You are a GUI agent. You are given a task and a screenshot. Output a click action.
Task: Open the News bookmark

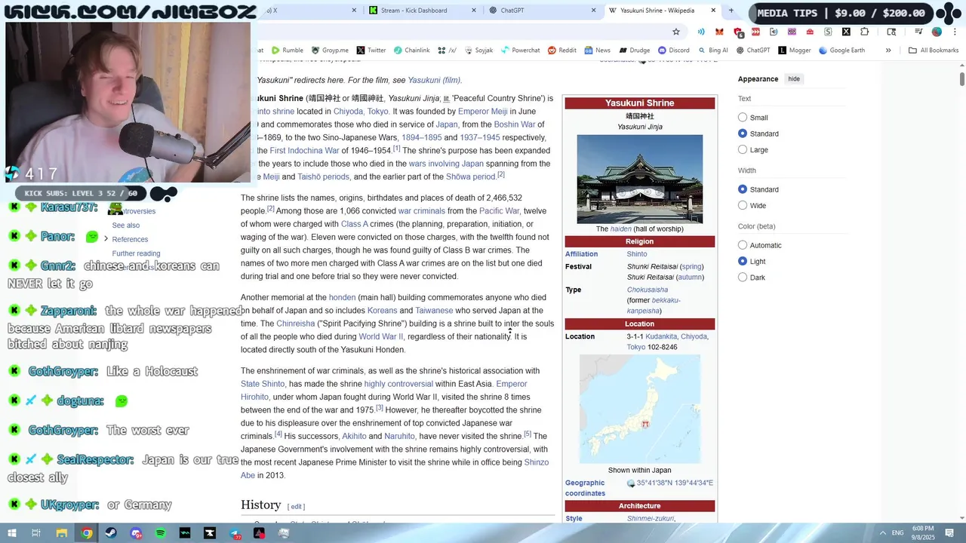click(597, 51)
